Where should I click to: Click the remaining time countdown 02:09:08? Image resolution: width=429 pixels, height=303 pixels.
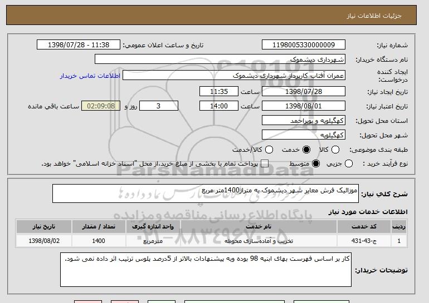101,106
